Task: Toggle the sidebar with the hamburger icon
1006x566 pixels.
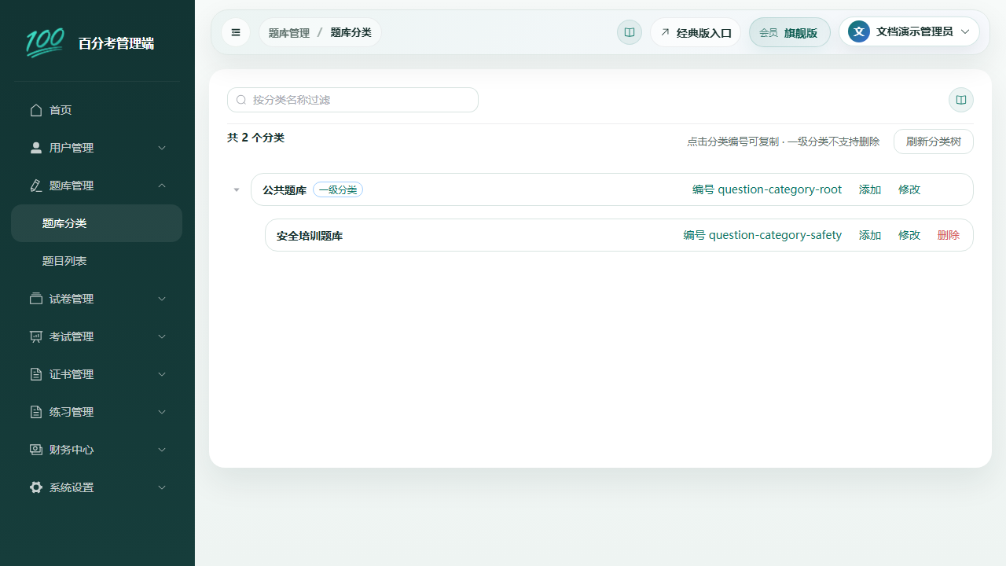Action: tap(236, 32)
